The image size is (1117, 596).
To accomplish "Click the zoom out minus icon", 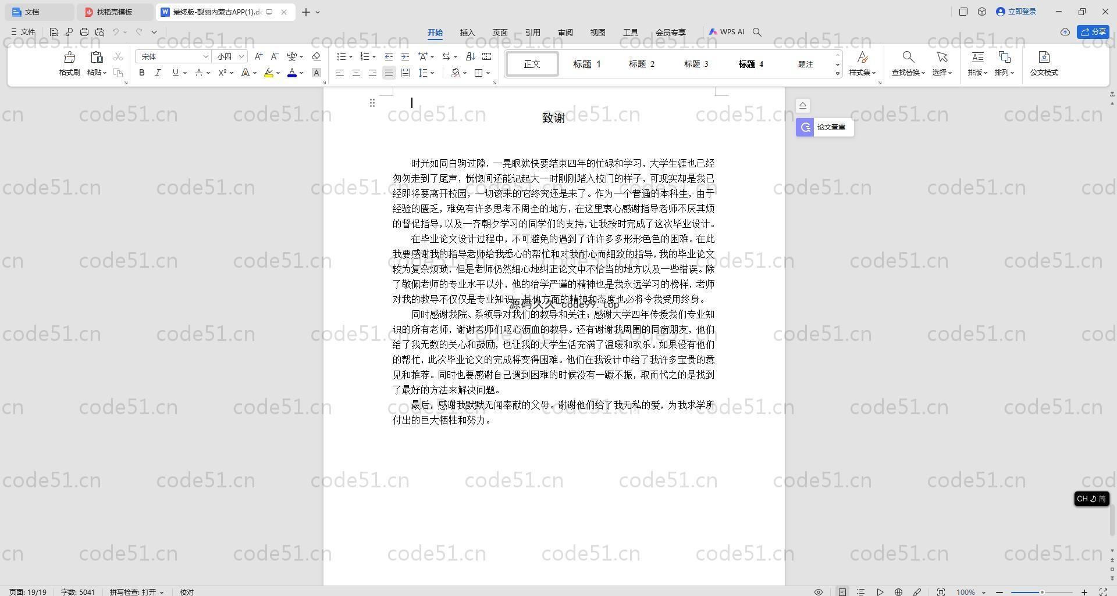I will tap(1000, 592).
